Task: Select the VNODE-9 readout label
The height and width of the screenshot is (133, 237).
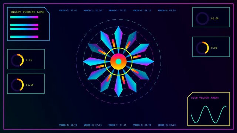Action: pyautogui.click(x=167, y=125)
